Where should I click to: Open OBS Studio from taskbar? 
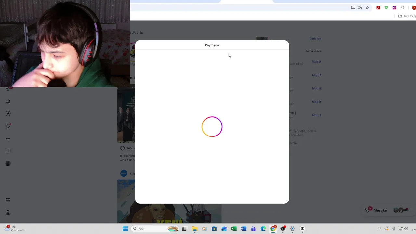tap(283, 229)
